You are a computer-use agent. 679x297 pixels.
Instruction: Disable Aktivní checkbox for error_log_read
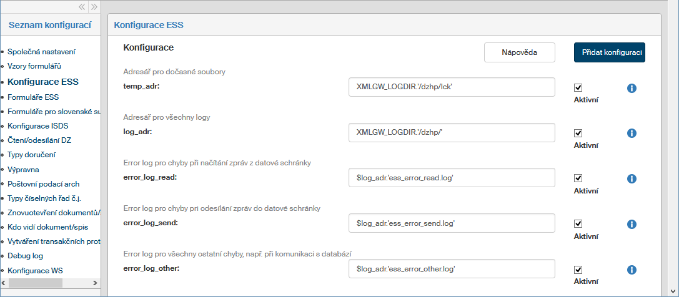(578, 178)
